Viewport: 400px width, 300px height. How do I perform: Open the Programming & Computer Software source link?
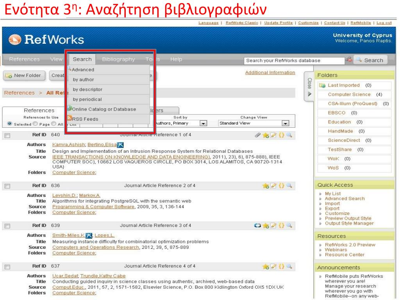[x=93, y=207]
